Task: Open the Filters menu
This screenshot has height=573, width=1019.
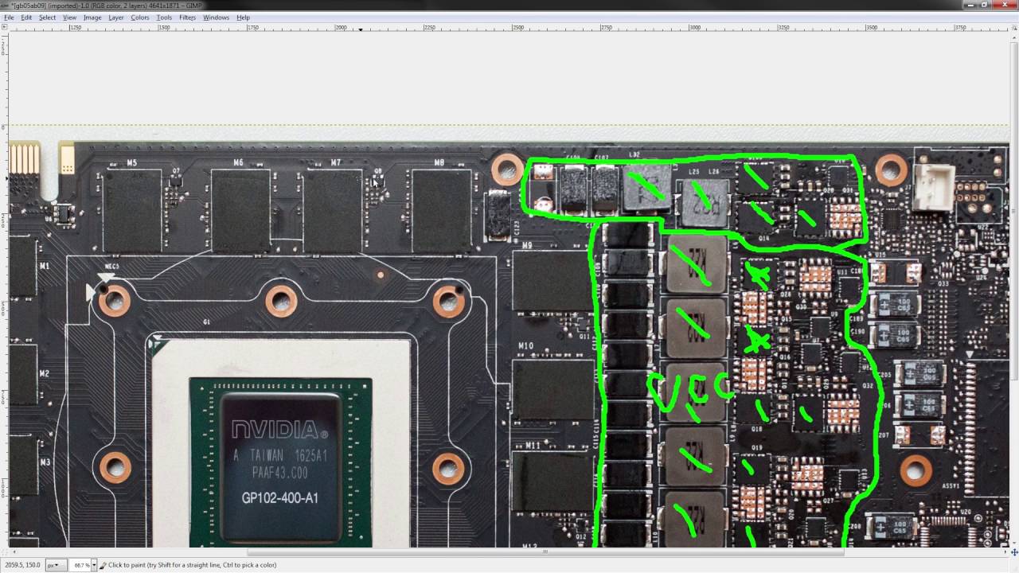Action: [x=188, y=18]
